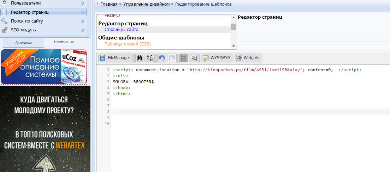Viewport: 390px width, 172px height.
Task: Place the cursor on highlighted line 8
Action: (x=251, y=112)
